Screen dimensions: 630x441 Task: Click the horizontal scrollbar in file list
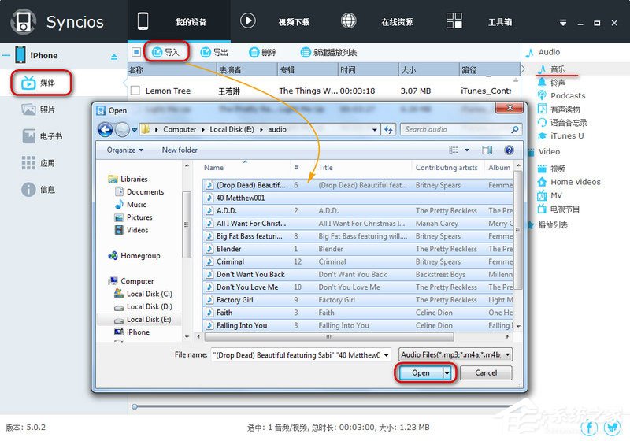tap(329, 336)
